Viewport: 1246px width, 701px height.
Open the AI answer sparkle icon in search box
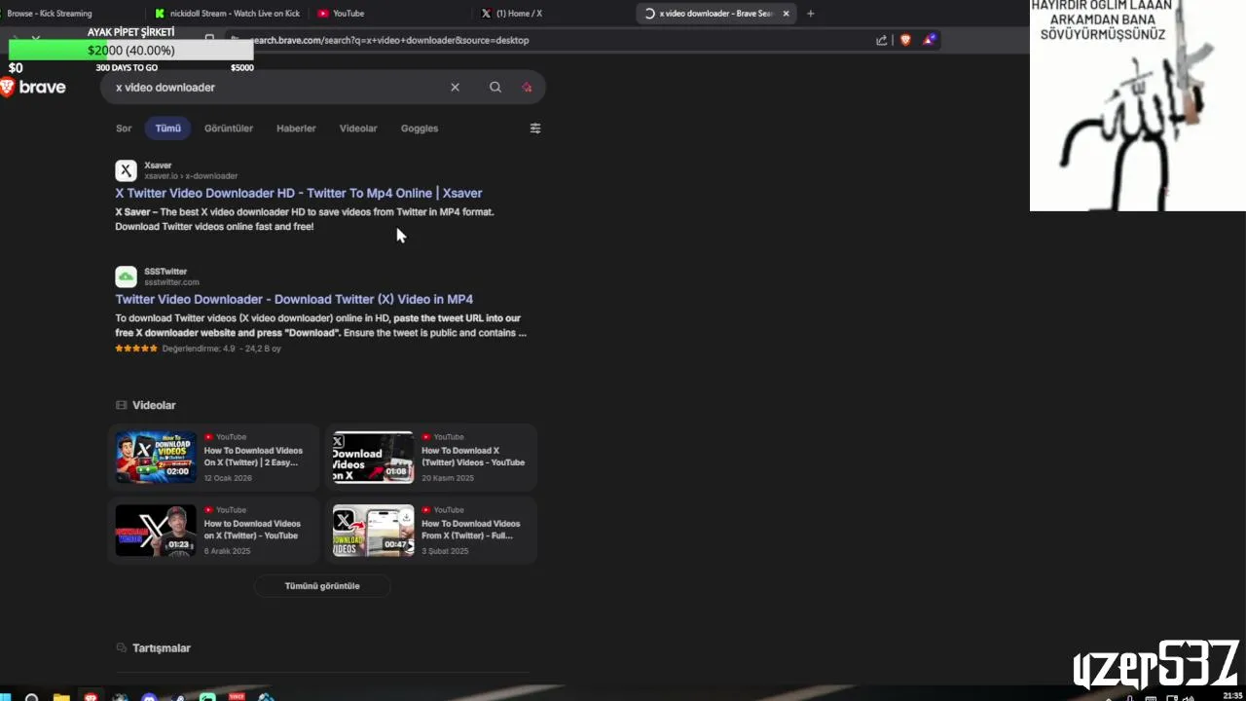pyautogui.click(x=527, y=88)
